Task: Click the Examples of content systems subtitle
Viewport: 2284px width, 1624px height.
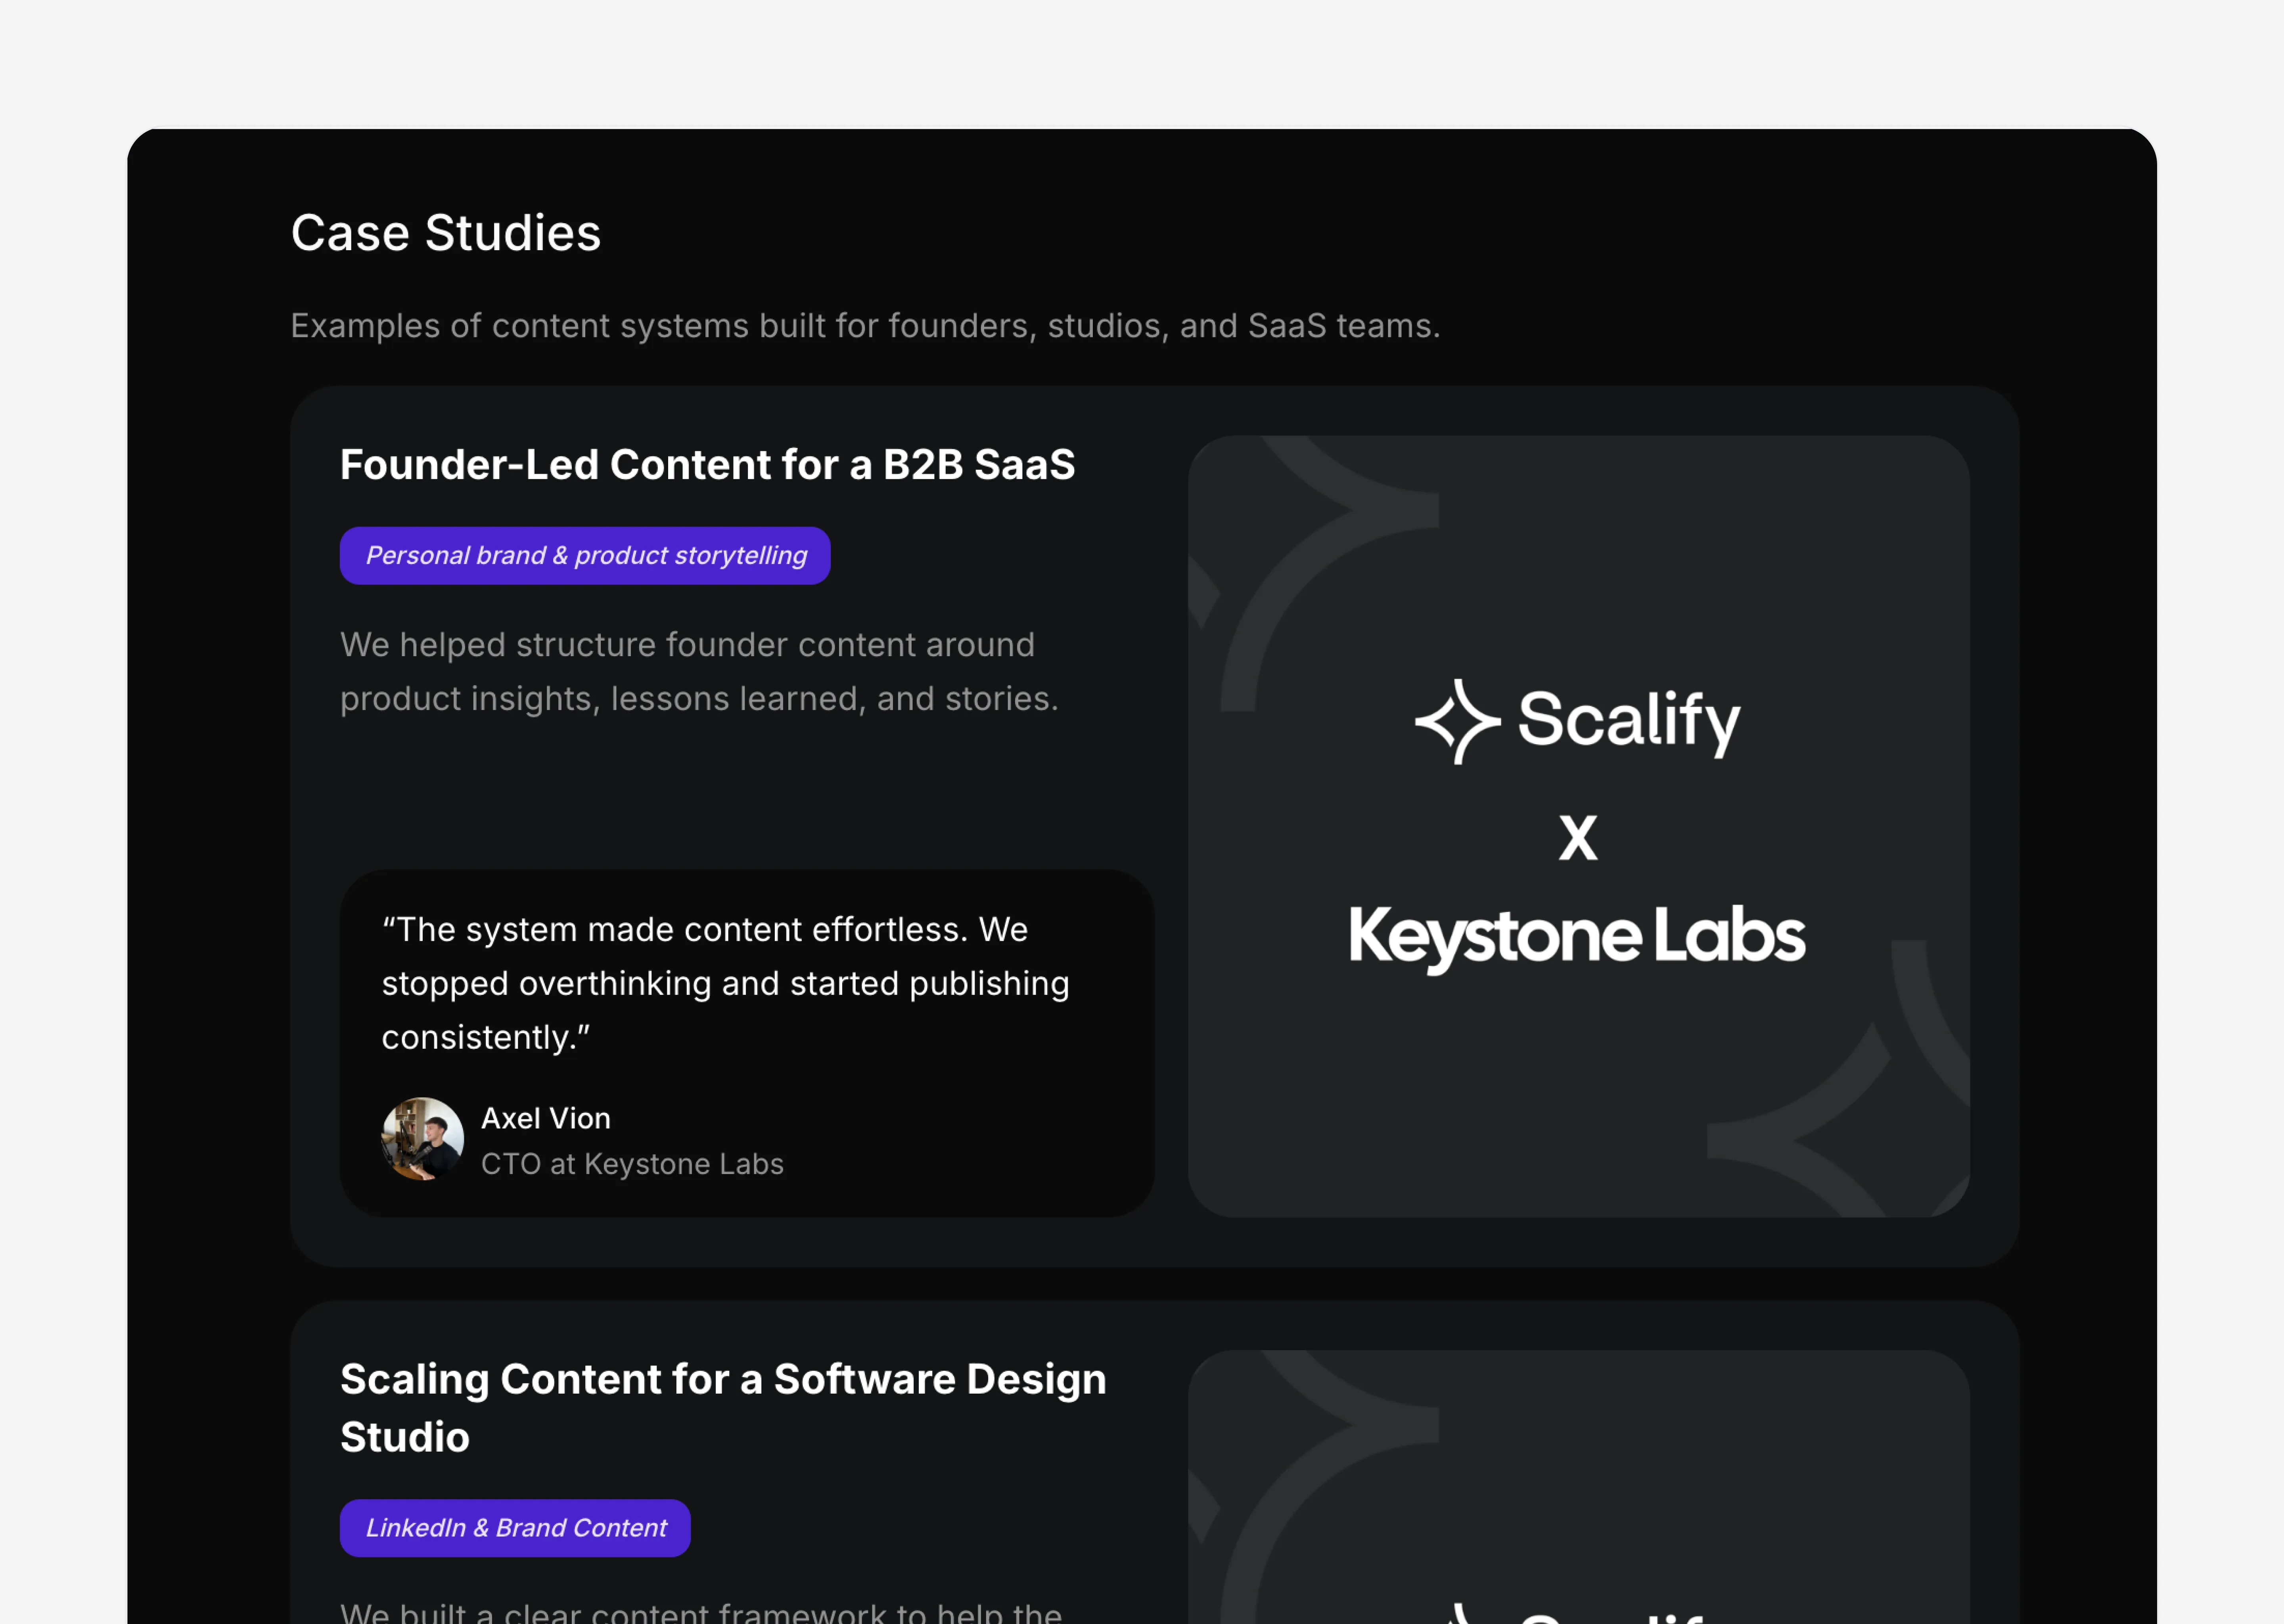Action: point(865,326)
